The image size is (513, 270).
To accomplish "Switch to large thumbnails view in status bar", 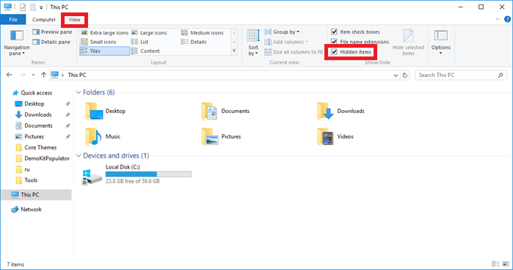I will click(506, 264).
